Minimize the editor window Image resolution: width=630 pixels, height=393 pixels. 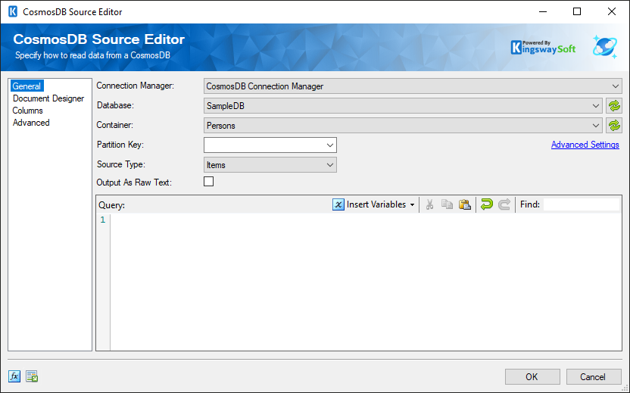click(542, 11)
